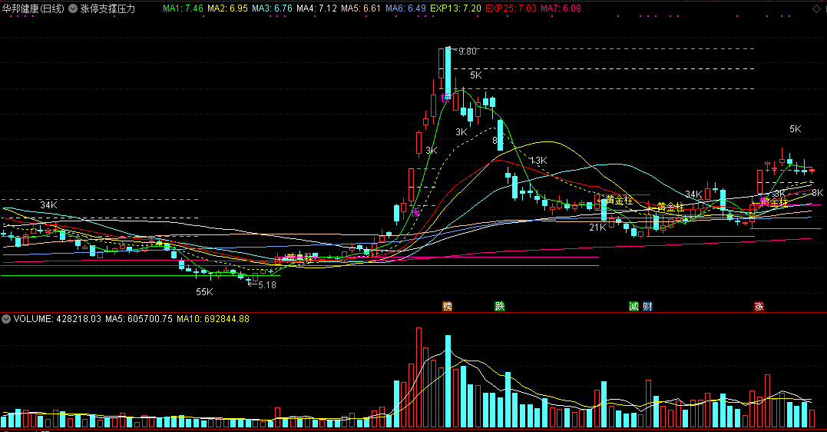The height and width of the screenshot is (432, 827).
Task: Click the 涨停支撑压力 indicator name
Action: point(108,8)
